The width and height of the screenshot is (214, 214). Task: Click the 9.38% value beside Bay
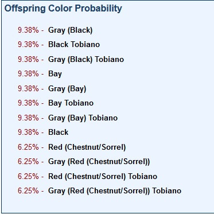coord(28,74)
